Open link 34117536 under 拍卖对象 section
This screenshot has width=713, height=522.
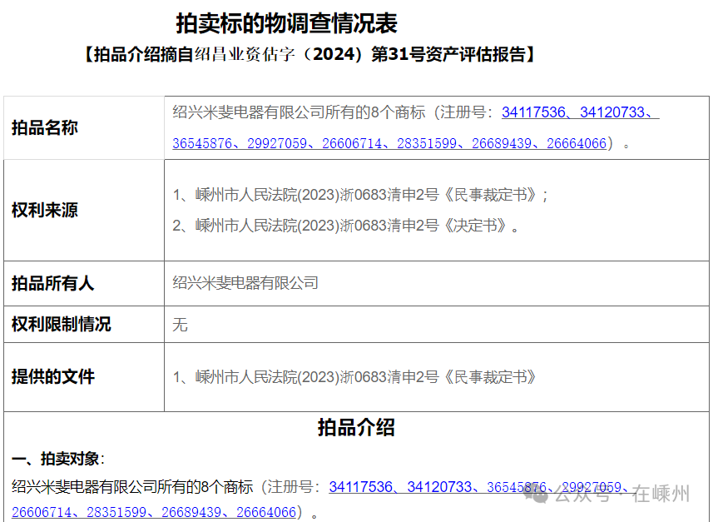pyautogui.click(x=360, y=487)
